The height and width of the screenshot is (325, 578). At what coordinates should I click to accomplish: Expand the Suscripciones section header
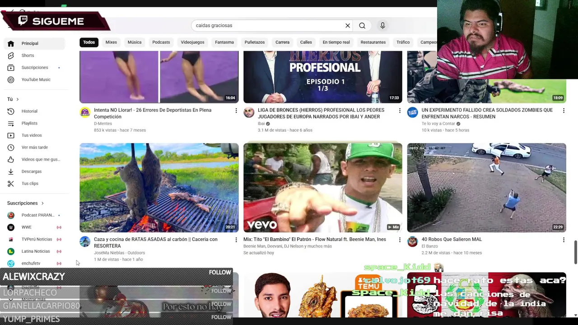pos(25,203)
